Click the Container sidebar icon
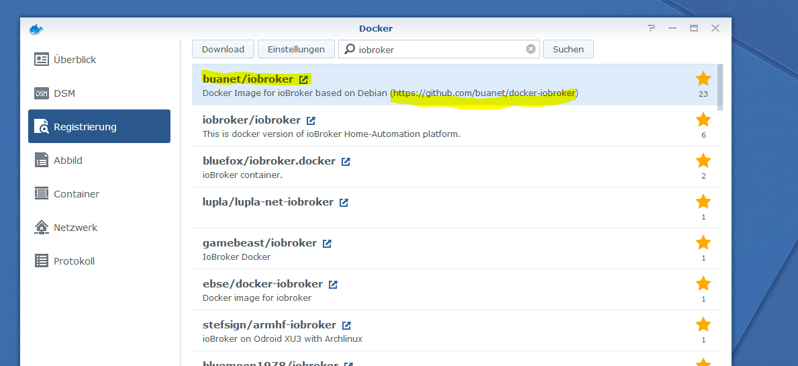This screenshot has width=798, height=366. pyautogui.click(x=41, y=194)
